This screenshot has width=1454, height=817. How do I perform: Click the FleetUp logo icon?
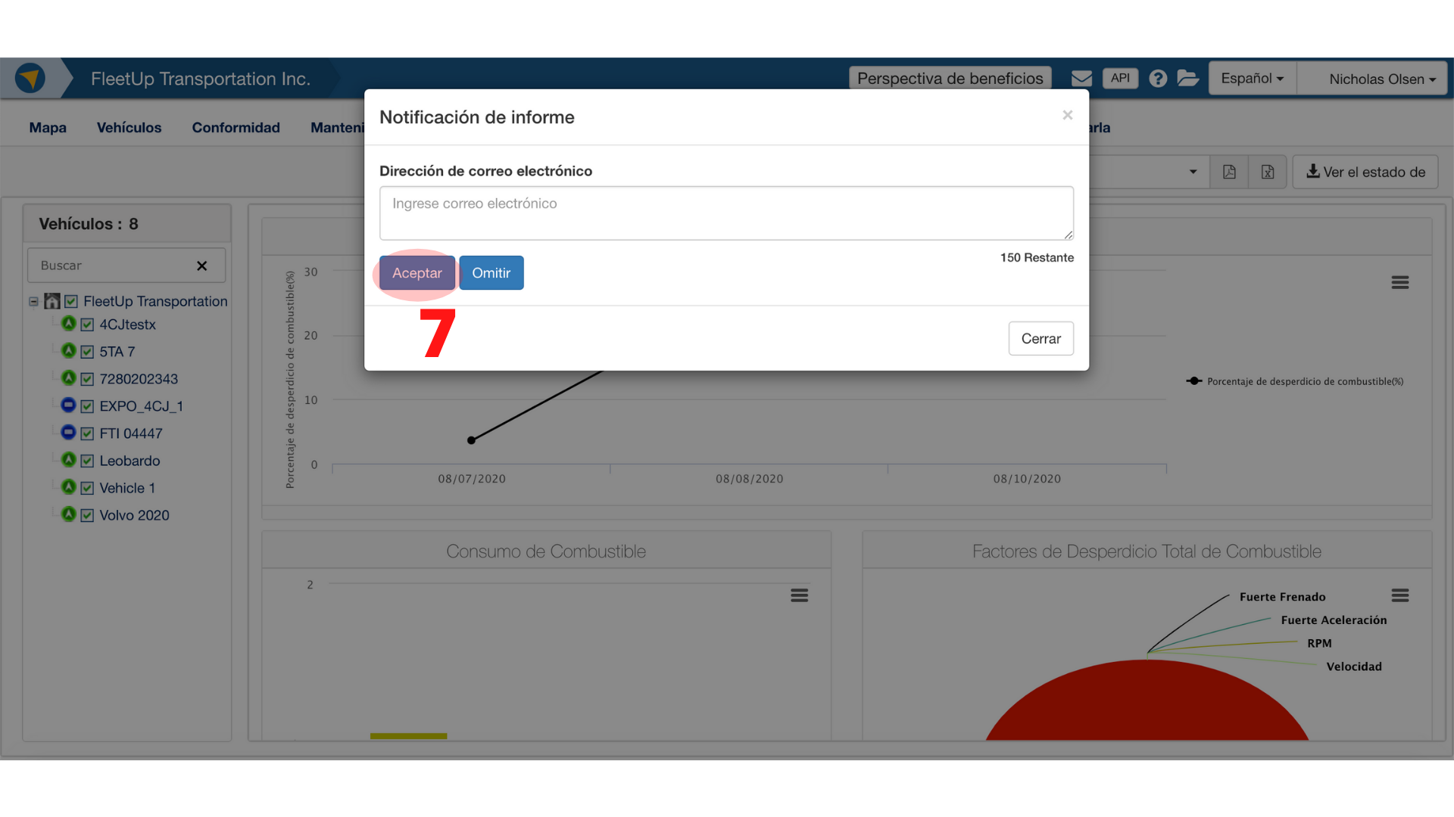pos(30,78)
